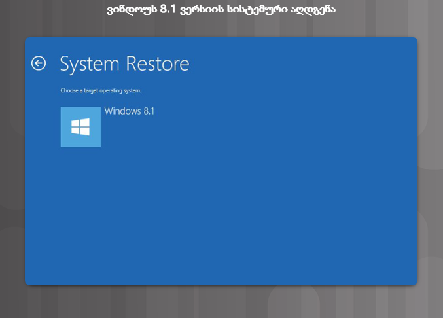
Task: Click the Georgian page title at top
Action: click(221, 10)
